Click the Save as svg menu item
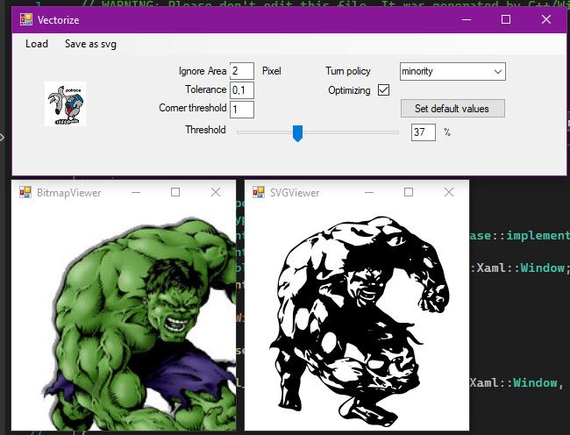The height and width of the screenshot is (435, 570). [x=90, y=44]
